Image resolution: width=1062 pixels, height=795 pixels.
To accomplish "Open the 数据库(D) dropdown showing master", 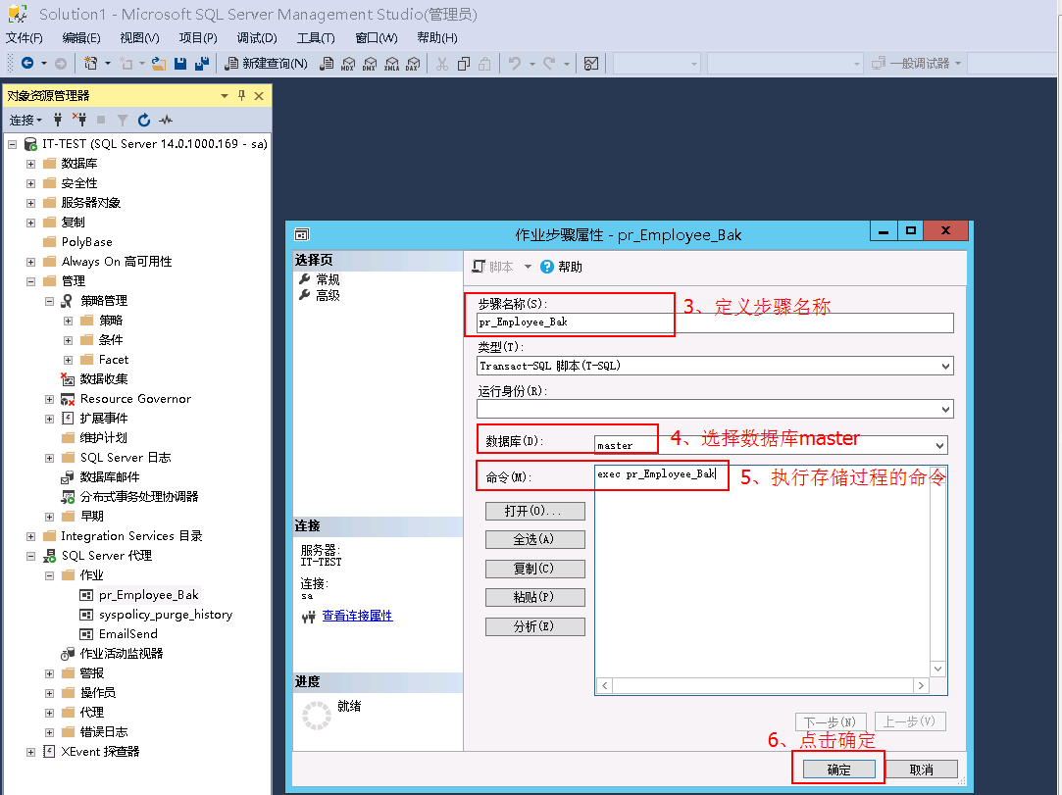I will click(x=938, y=444).
